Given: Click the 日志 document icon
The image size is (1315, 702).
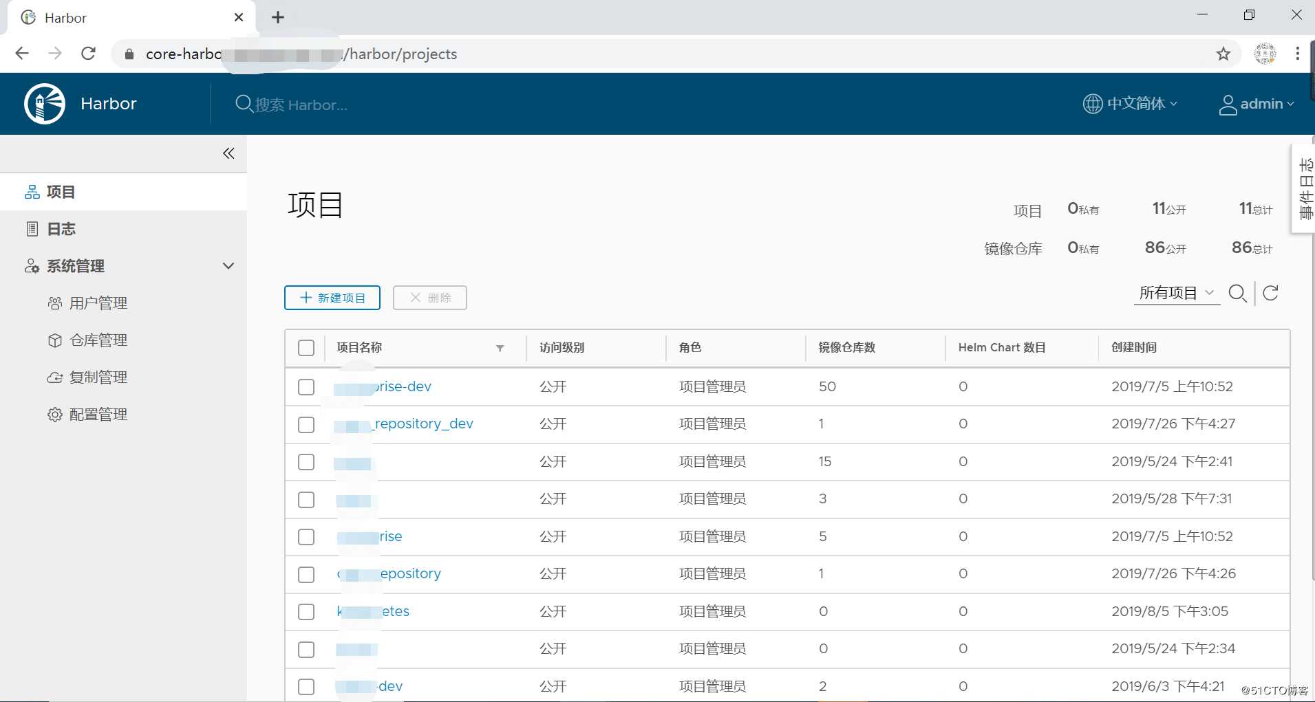Looking at the screenshot, I should coord(32,229).
